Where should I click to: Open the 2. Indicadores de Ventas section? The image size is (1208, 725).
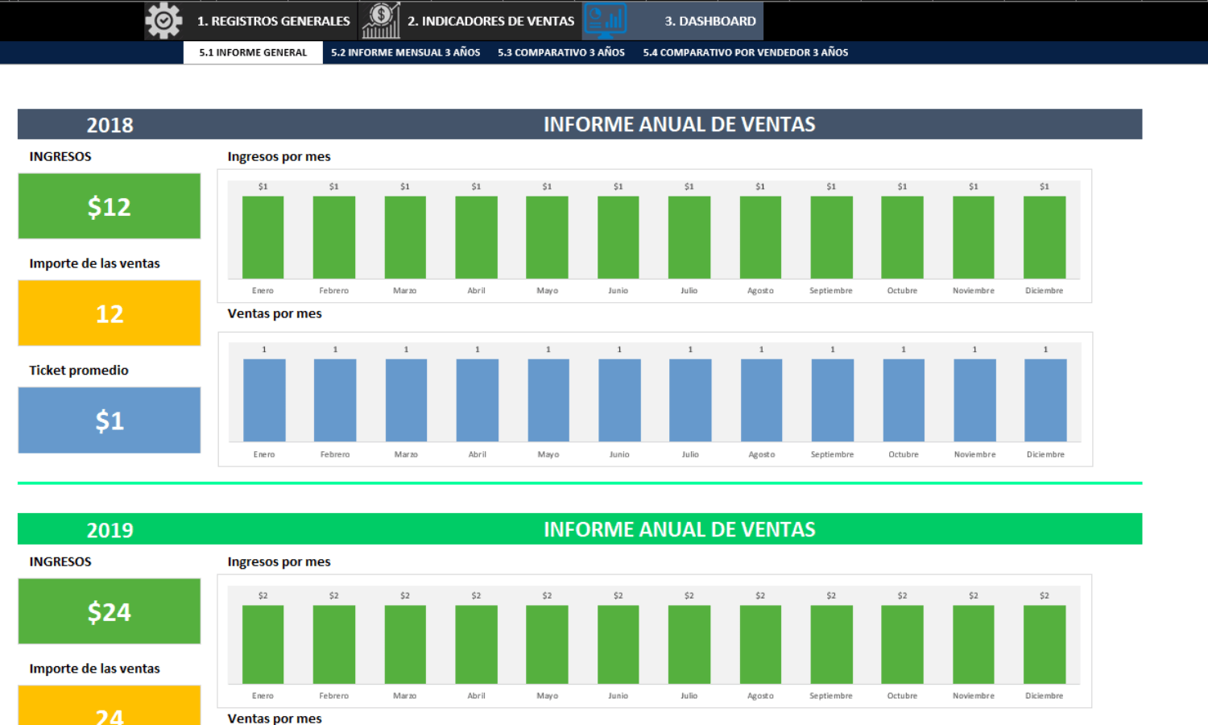pos(490,21)
